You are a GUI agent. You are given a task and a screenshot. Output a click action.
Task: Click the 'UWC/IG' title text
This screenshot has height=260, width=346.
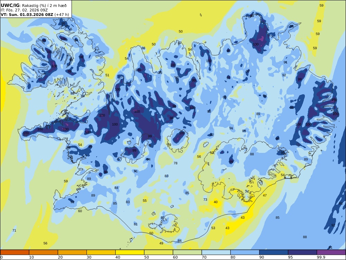[x=10, y=6]
